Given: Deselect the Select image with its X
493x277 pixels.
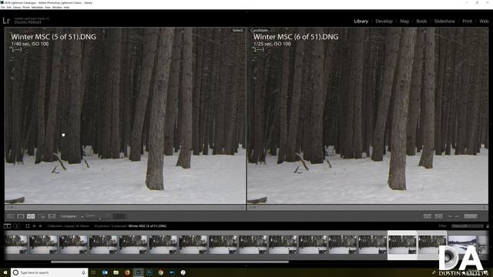Looking at the screenshot, I should point(241,208).
